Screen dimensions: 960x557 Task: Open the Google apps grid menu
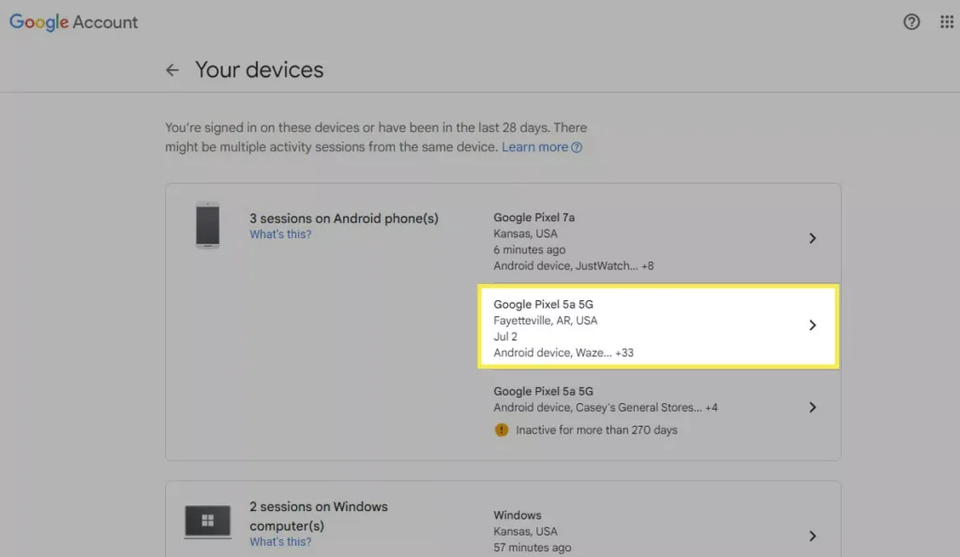coord(947,23)
